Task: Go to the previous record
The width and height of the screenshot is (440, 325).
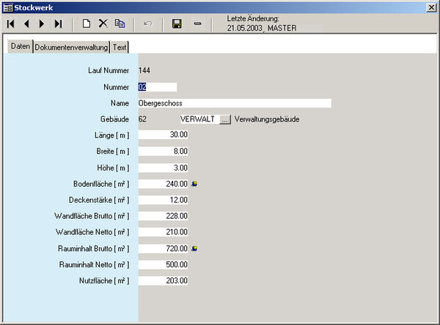Action: point(27,24)
